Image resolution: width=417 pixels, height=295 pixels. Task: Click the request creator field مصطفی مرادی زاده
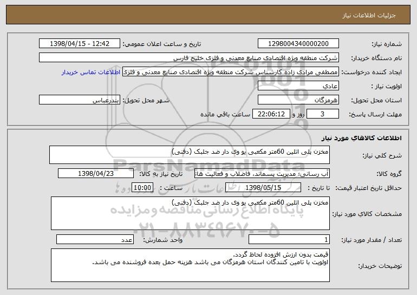(231, 71)
